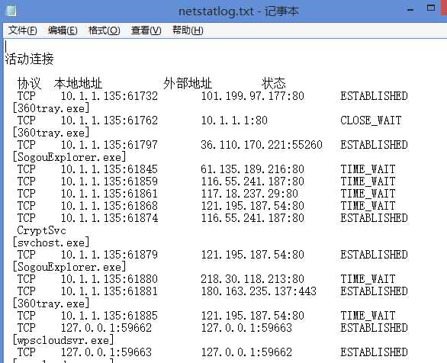This screenshot has width=447, height=363.
Task: Click the Notepad app icon in title bar
Action: click(11, 10)
